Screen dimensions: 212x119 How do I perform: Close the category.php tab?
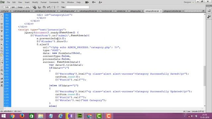coord(142,11)
